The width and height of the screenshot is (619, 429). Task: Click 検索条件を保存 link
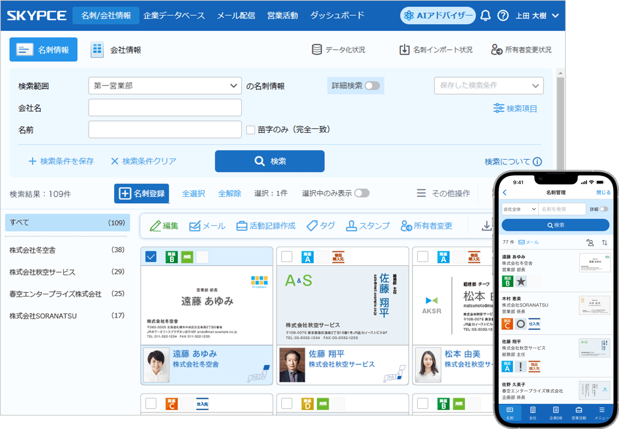coord(61,161)
